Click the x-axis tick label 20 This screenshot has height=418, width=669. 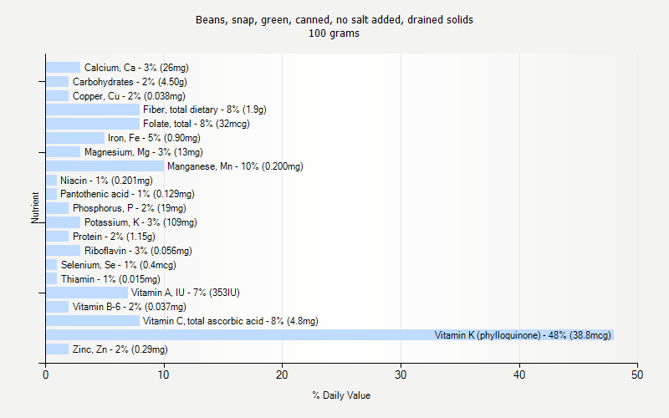282,375
